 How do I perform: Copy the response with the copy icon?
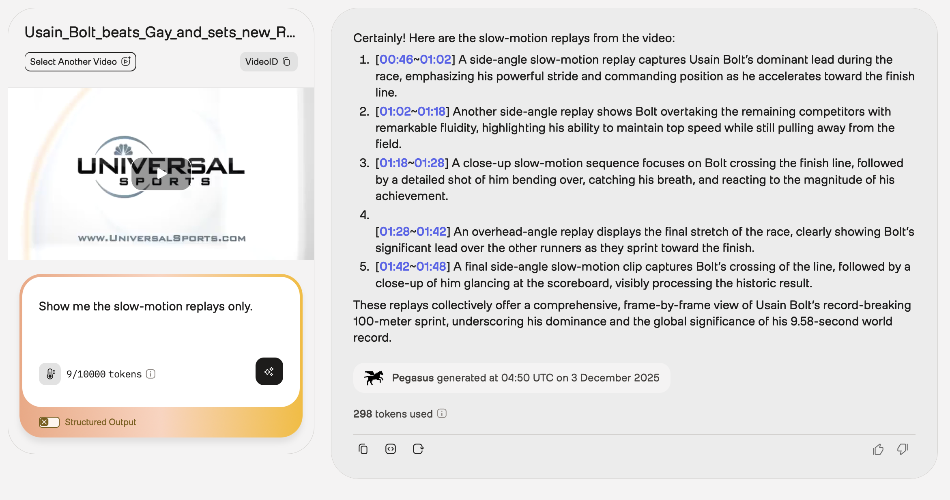click(363, 449)
